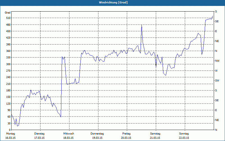Viewport: 225px width, 141px height.
Task: Select the 90 y-axis value
Action: (9, 110)
